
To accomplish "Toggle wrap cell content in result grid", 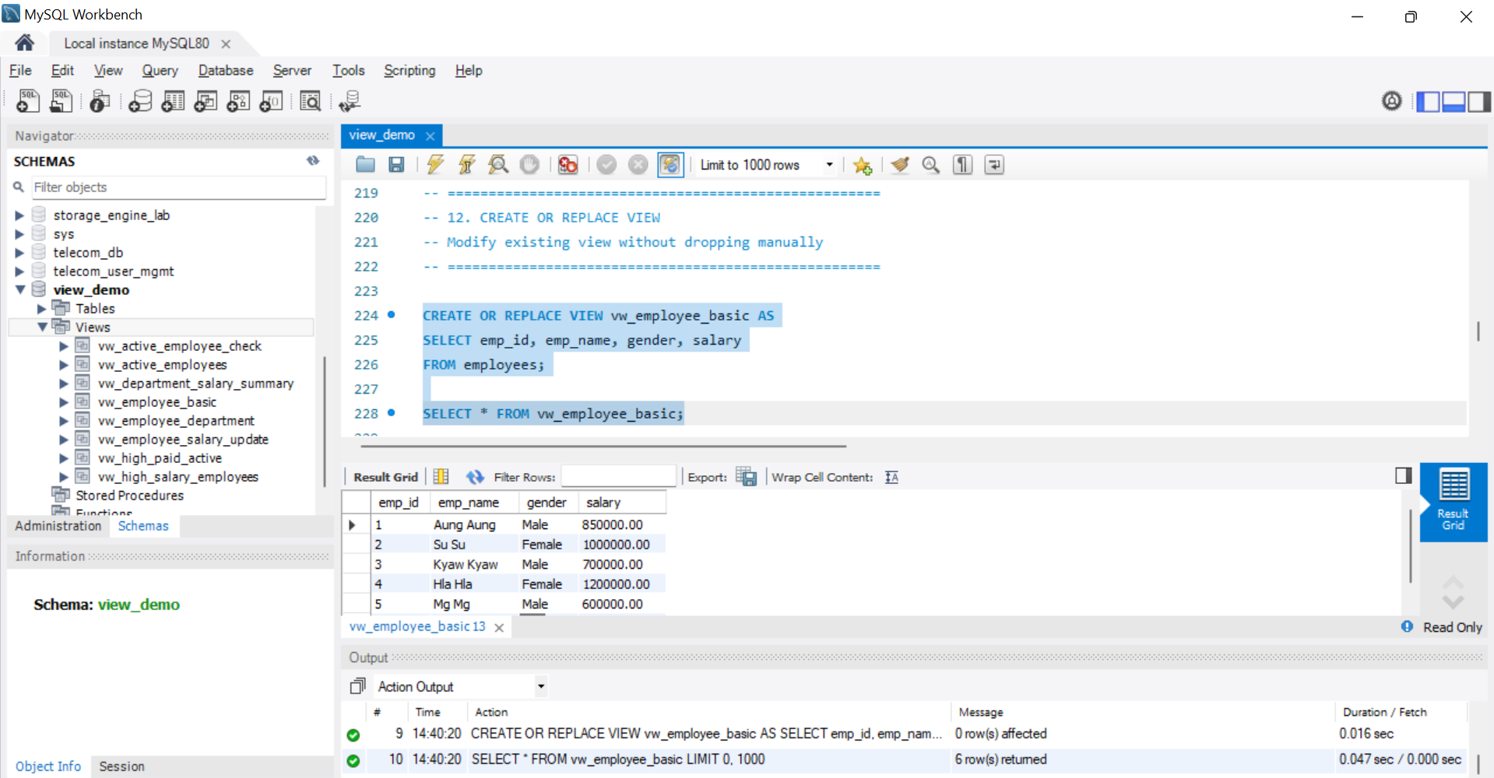I will (x=891, y=477).
